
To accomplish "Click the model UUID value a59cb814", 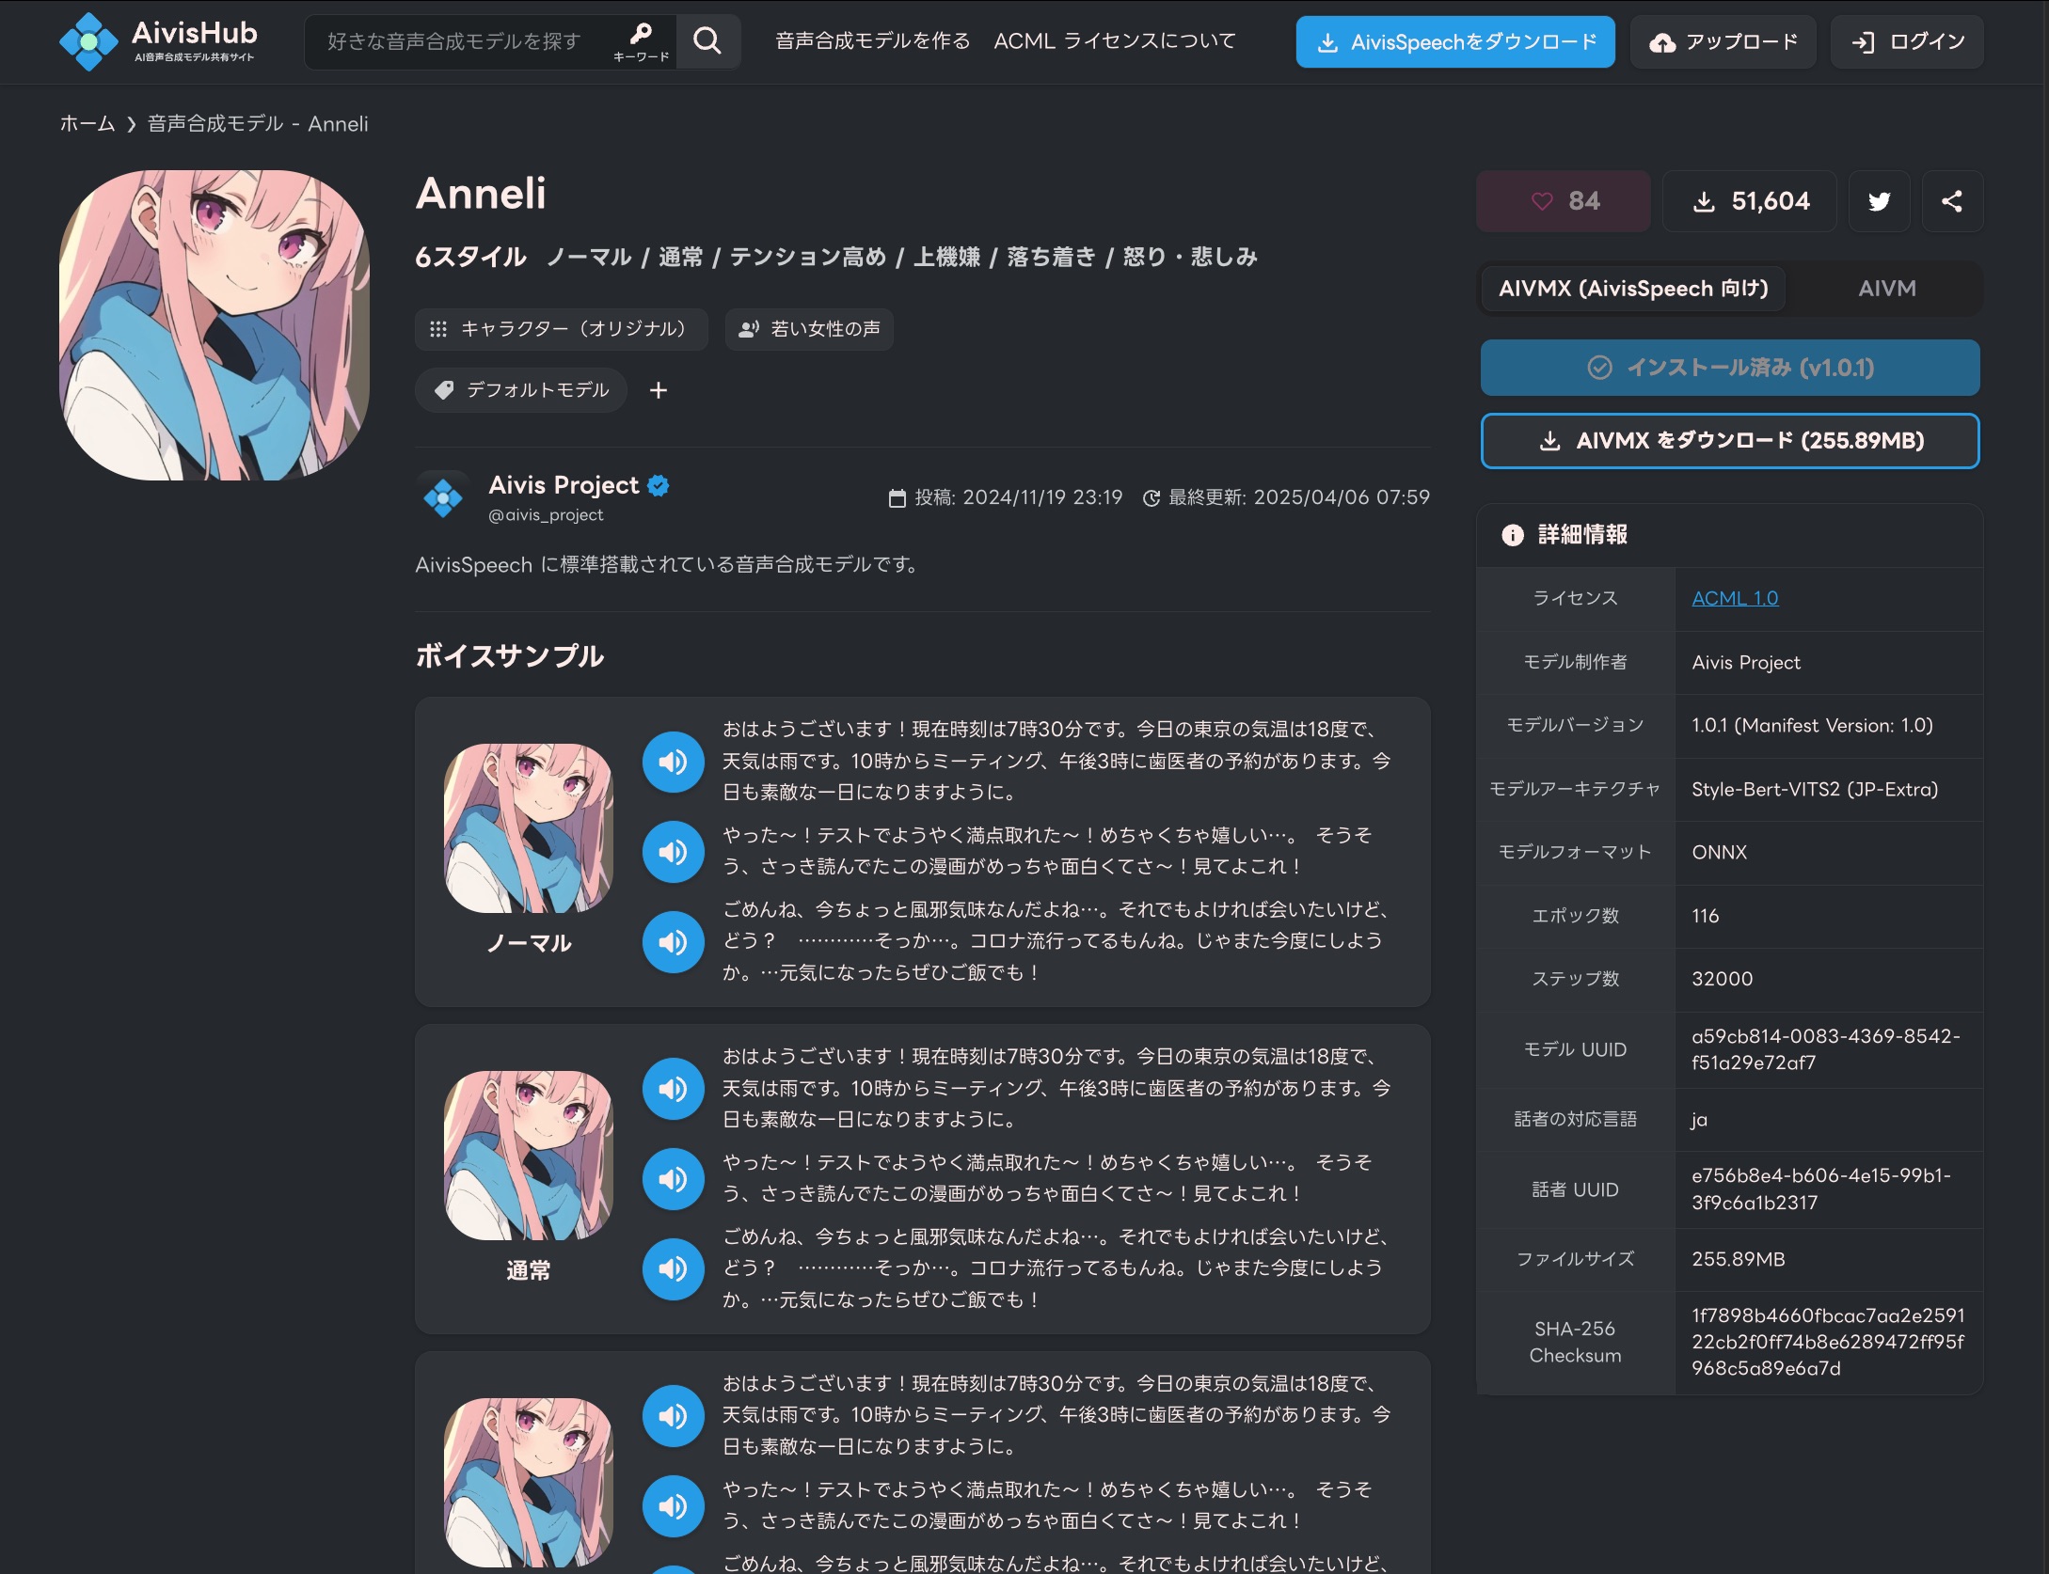I will (1825, 1049).
